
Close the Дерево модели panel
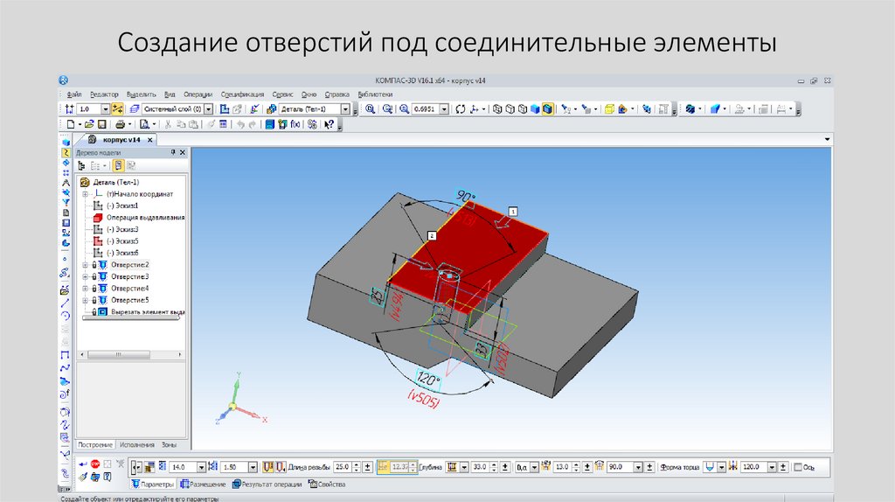[x=183, y=152]
